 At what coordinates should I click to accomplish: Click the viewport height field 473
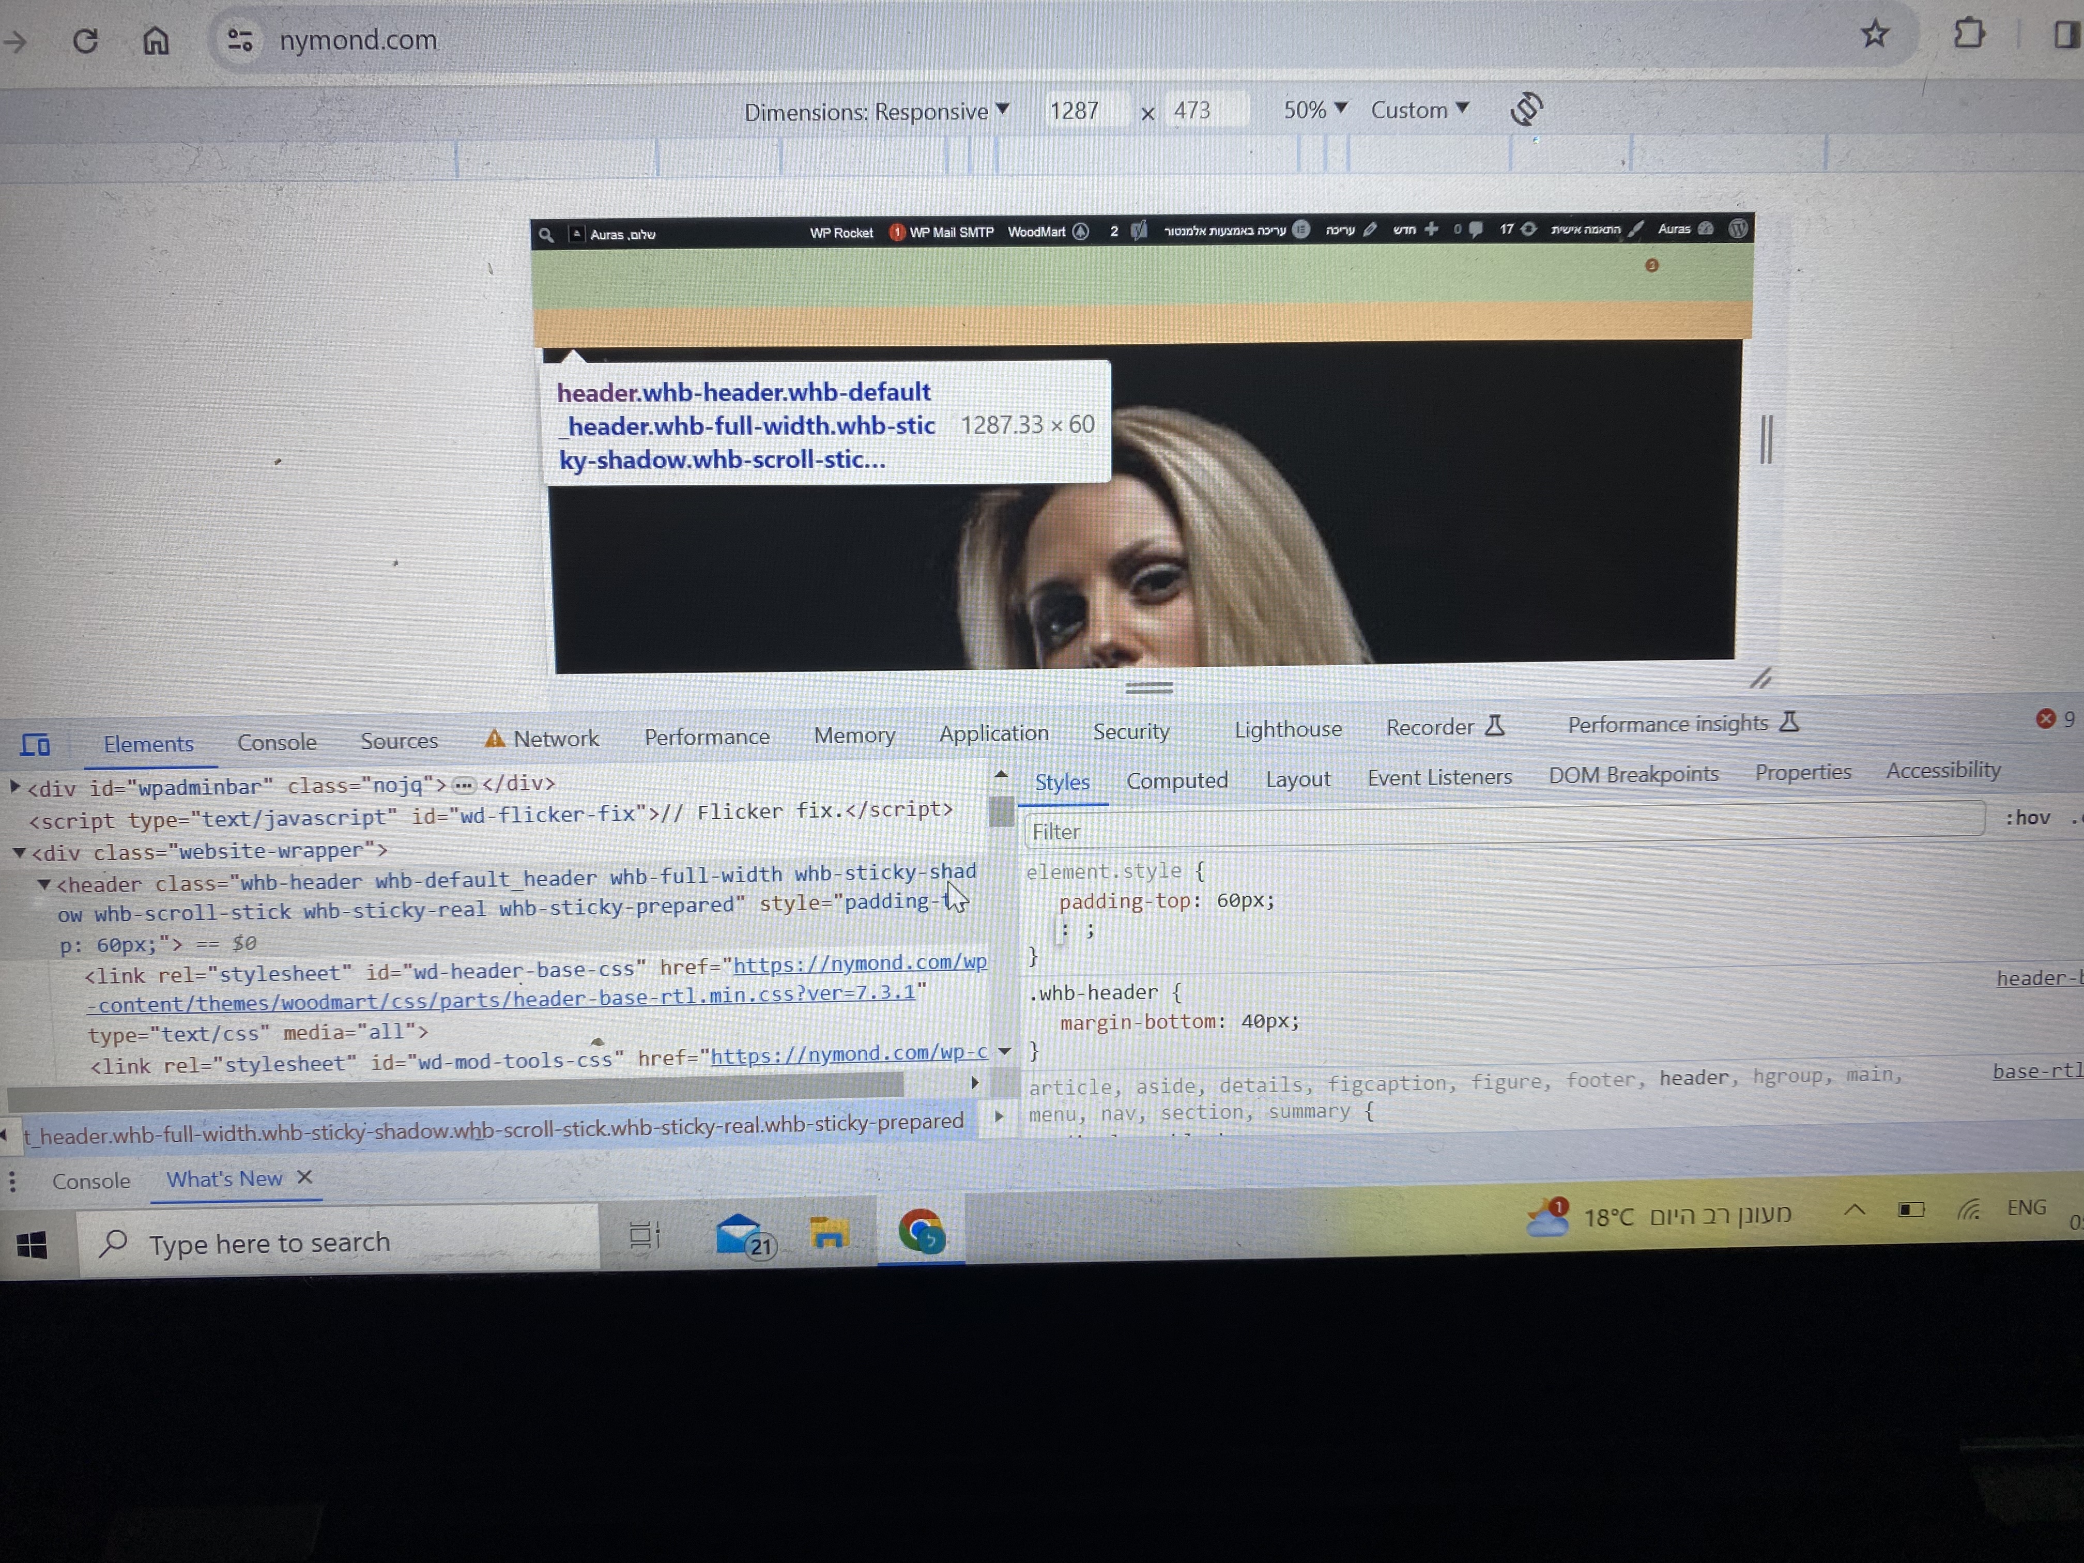pyautogui.click(x=1206, y=110)
